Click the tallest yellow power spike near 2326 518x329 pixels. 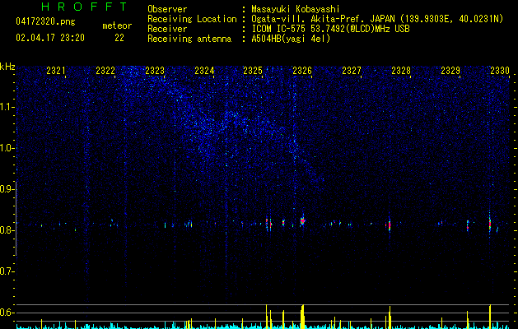click(x=302, y=317)
